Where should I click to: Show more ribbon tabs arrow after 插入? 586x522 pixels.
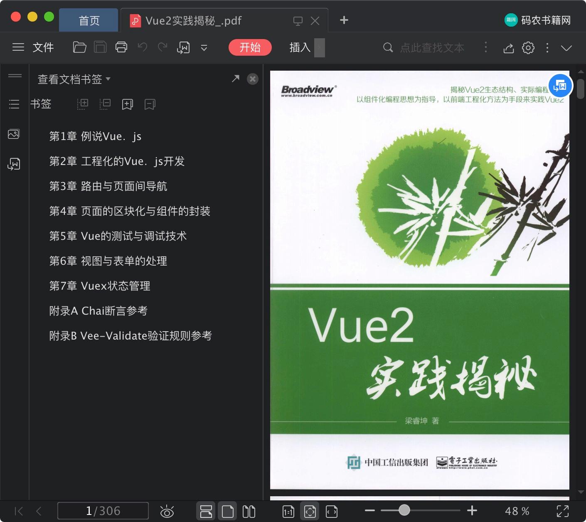pos(319,48)
